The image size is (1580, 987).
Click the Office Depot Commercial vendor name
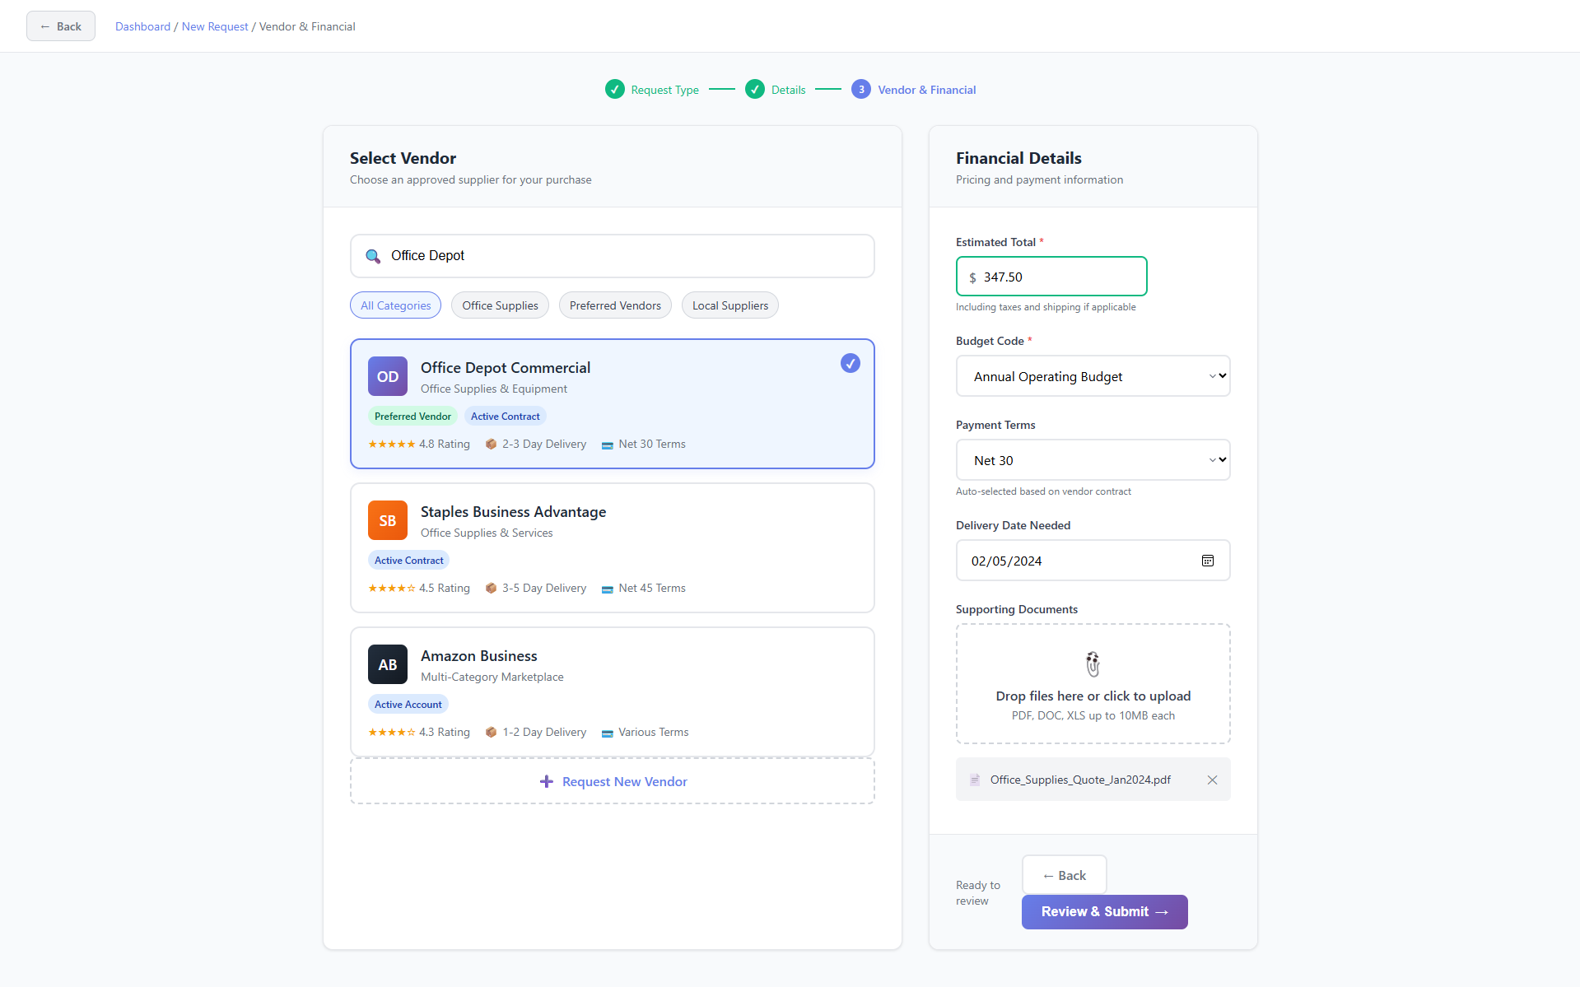(x=506, y=368)
